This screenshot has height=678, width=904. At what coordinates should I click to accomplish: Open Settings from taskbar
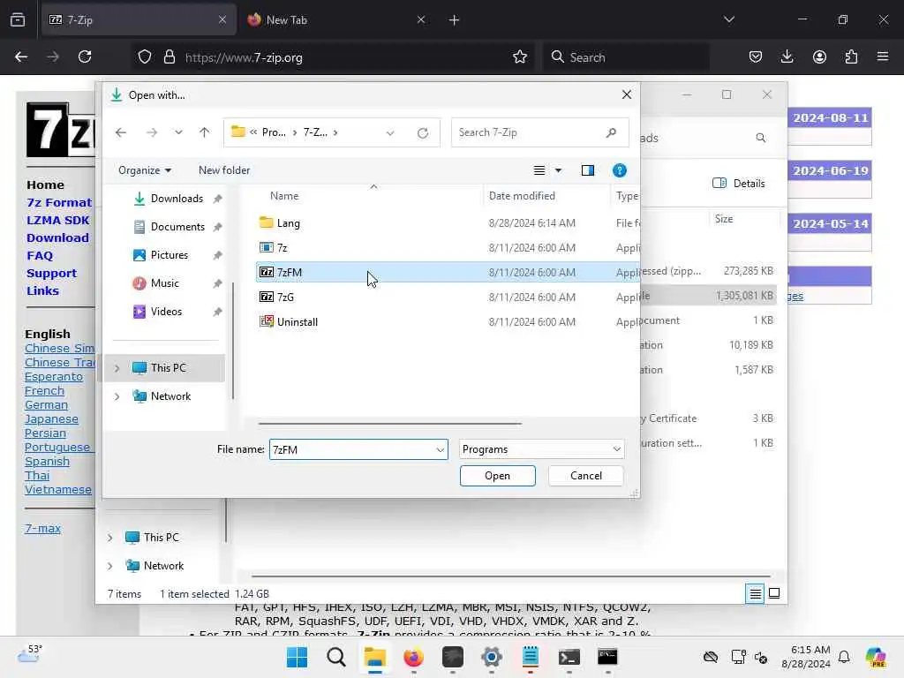click(491, 657)
